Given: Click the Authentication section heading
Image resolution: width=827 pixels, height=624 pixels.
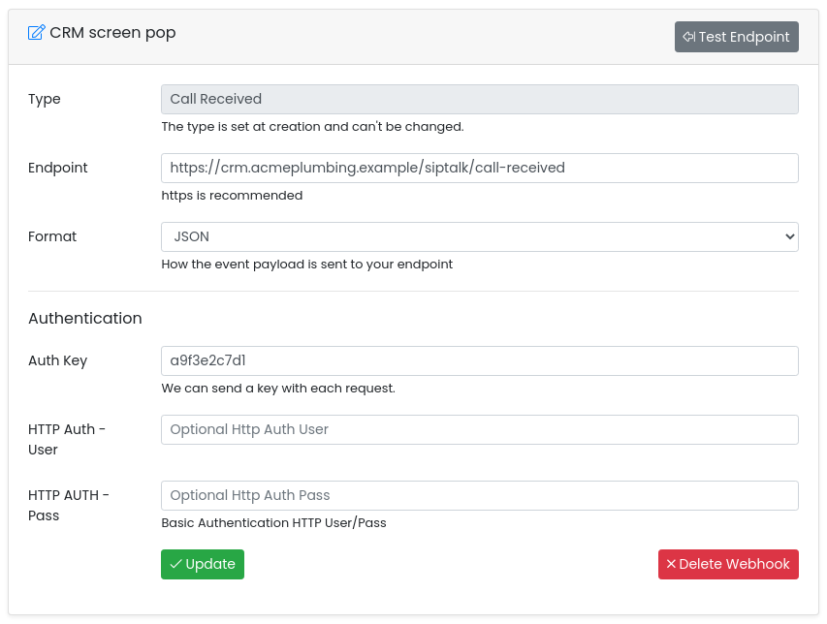Looking at the screenshot, I should tap(85, 319).
